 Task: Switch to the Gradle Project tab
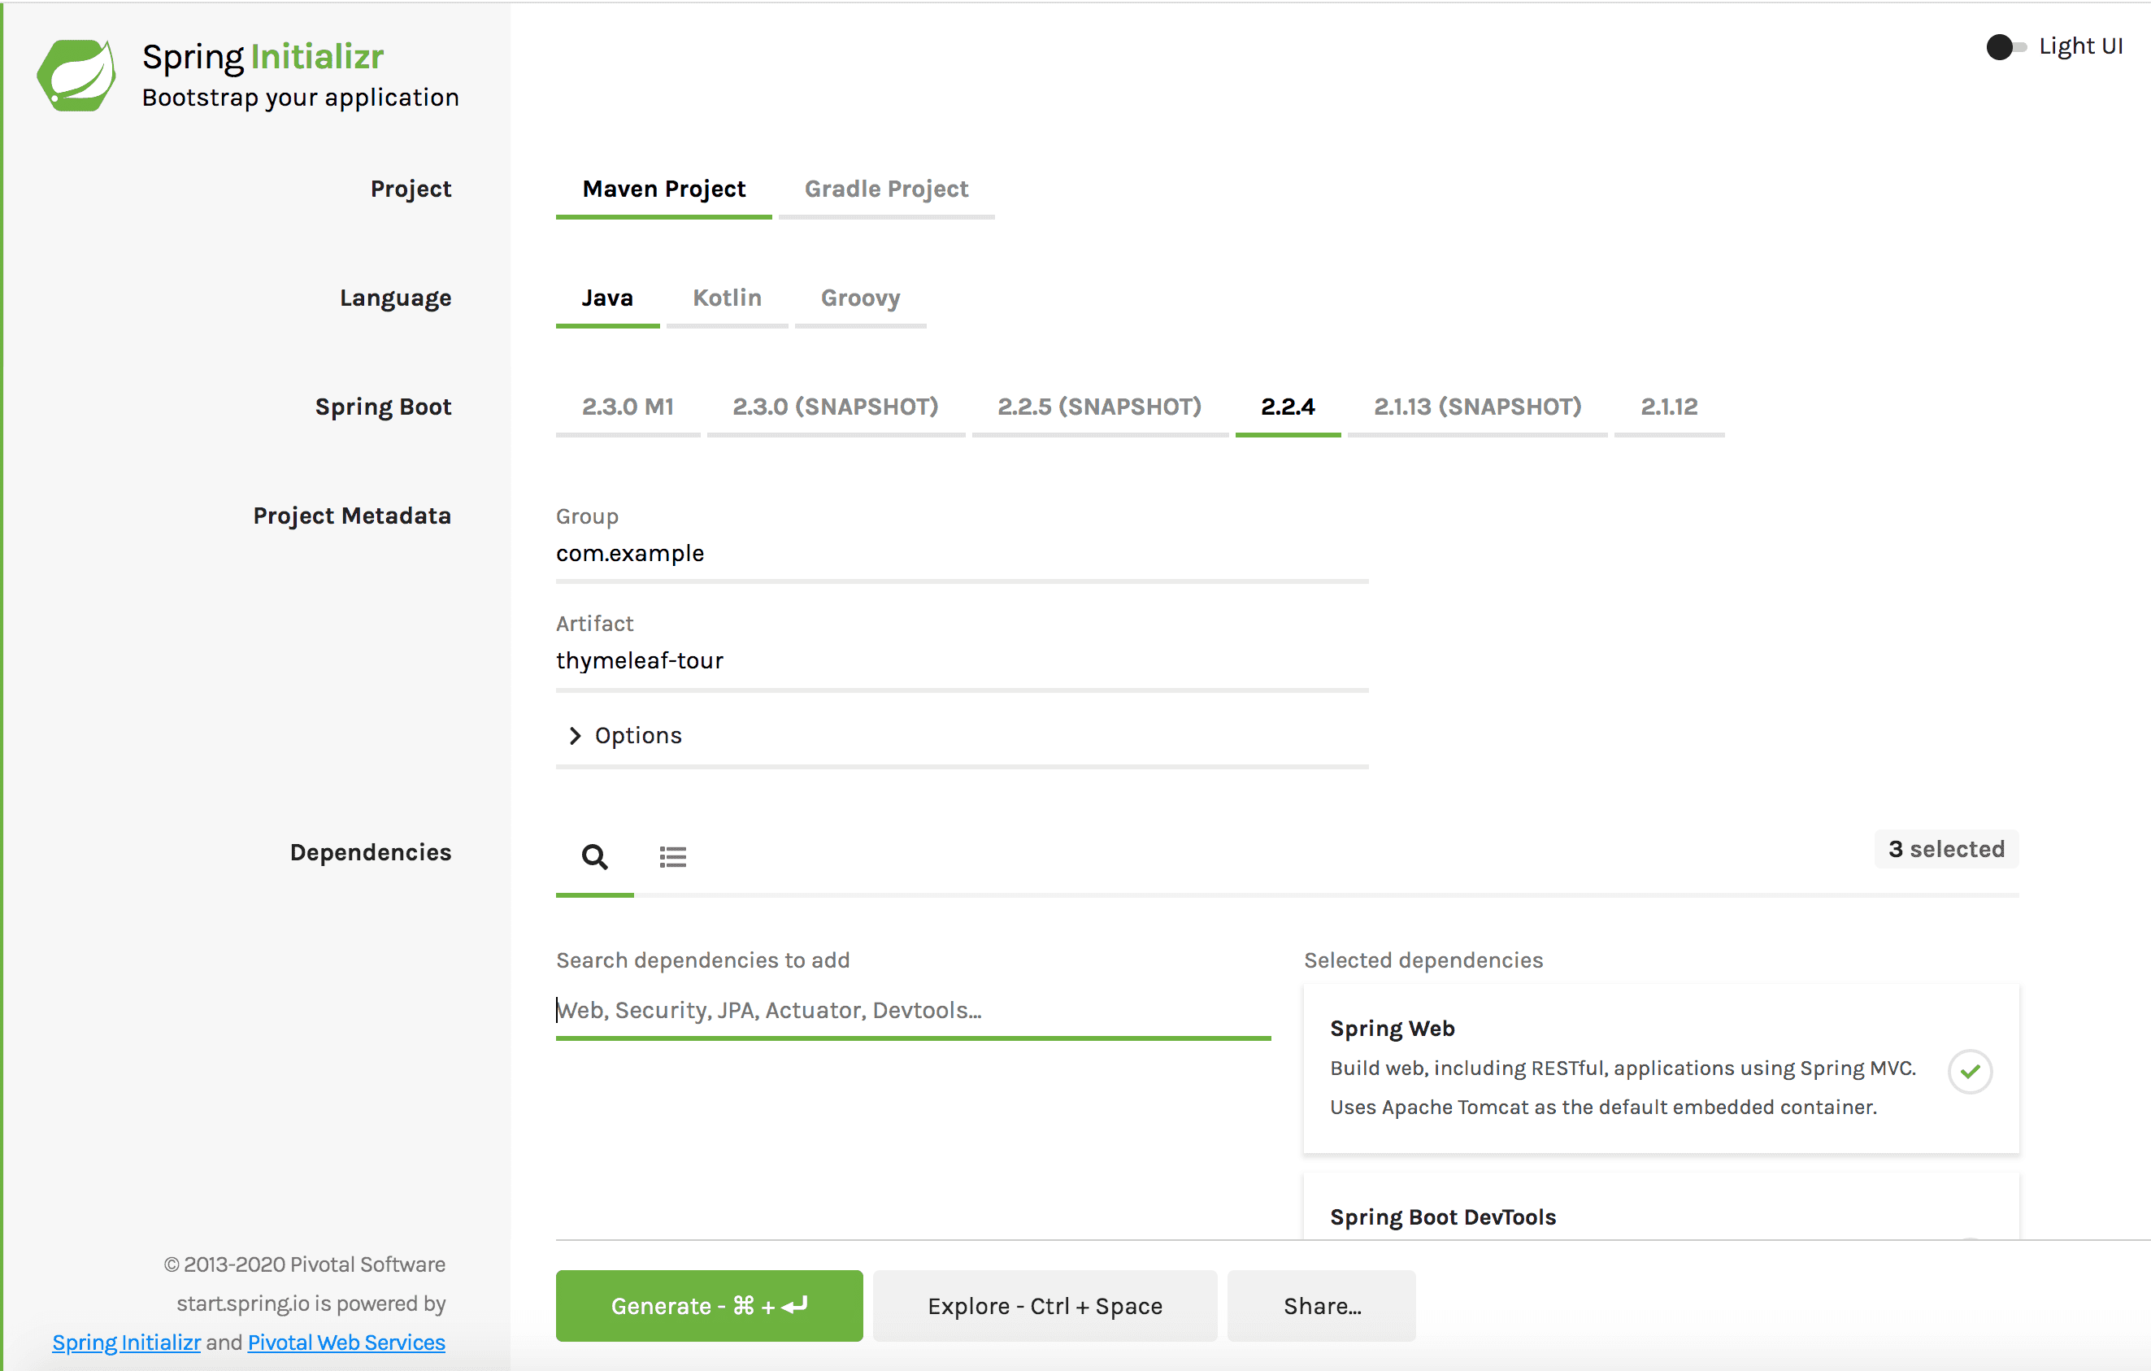(886, 189)
